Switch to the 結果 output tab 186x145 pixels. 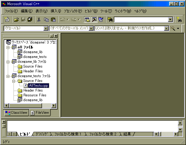pyautogui.click(x=127, y=134)
